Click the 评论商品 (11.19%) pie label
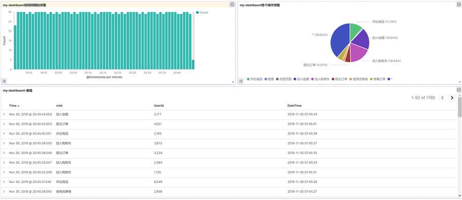The height and width of the screenshot is (200, 462). pos(385,21)
